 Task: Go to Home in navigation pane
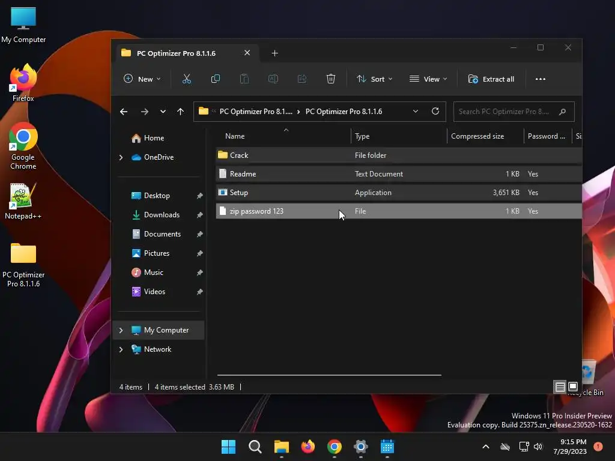(x=154, y=138)
